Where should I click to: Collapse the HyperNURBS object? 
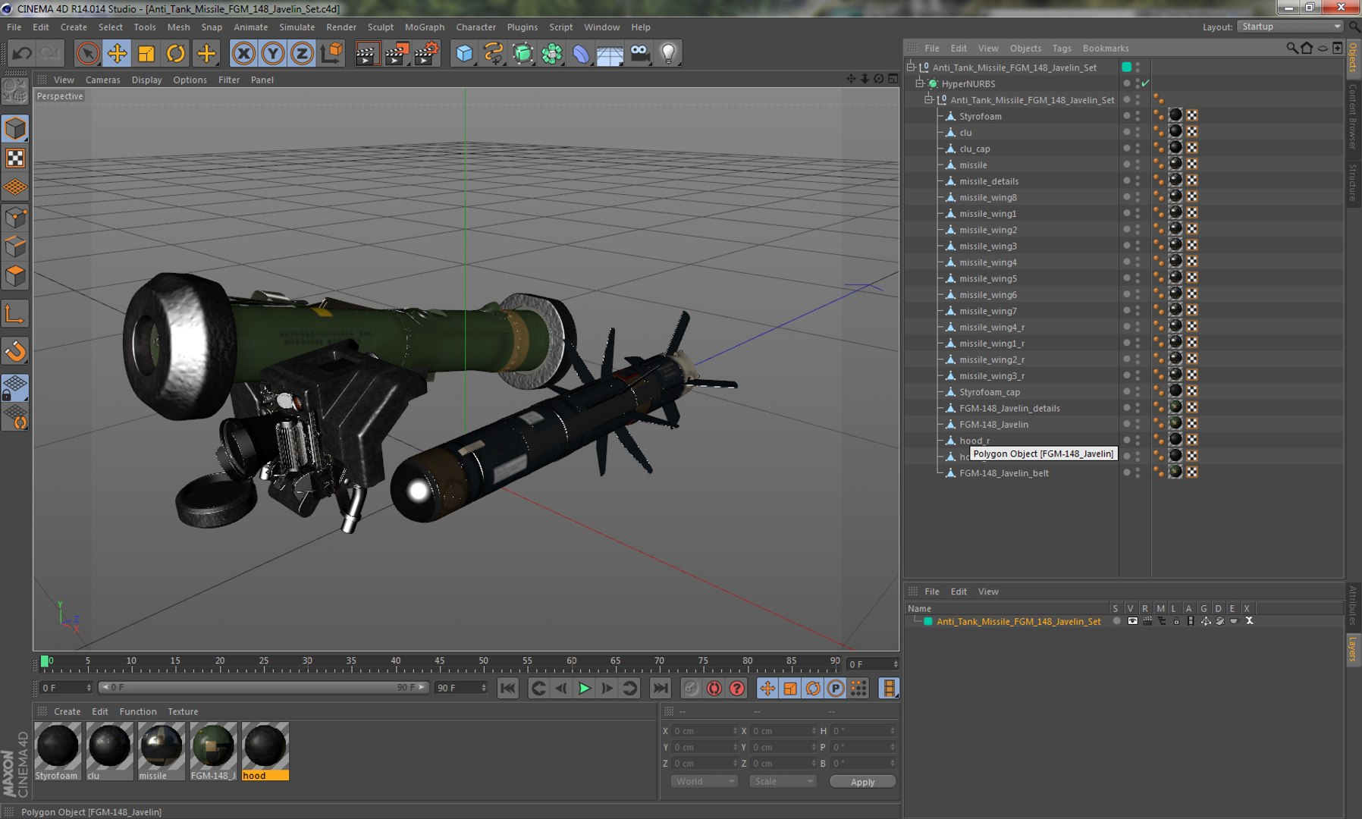[x=921, y=83]
